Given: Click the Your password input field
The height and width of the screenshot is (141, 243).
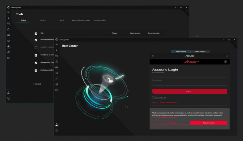Looking at the screenshot, I should click(189, 83).
